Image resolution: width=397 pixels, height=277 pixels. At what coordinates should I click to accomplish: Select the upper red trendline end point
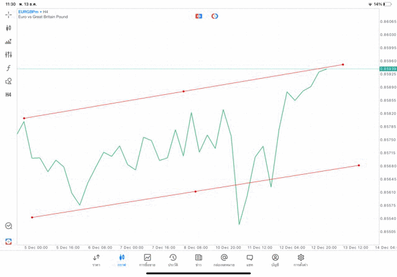click(343, 64)
